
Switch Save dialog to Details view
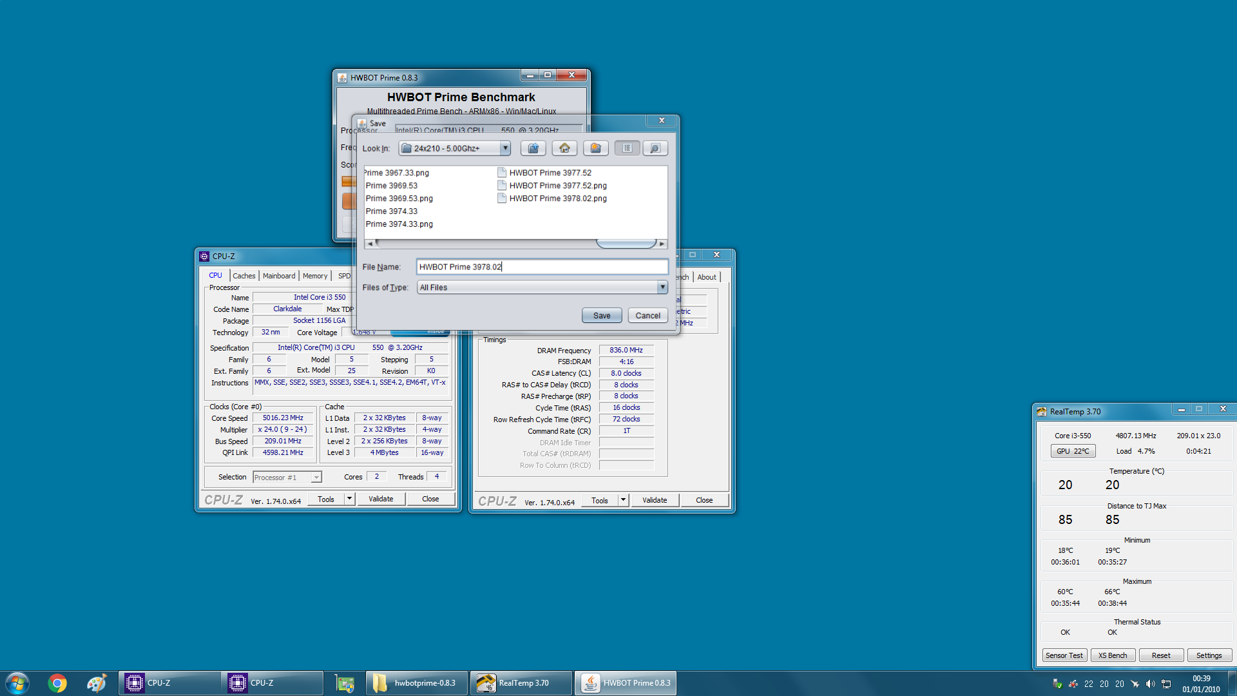(655, 148)
